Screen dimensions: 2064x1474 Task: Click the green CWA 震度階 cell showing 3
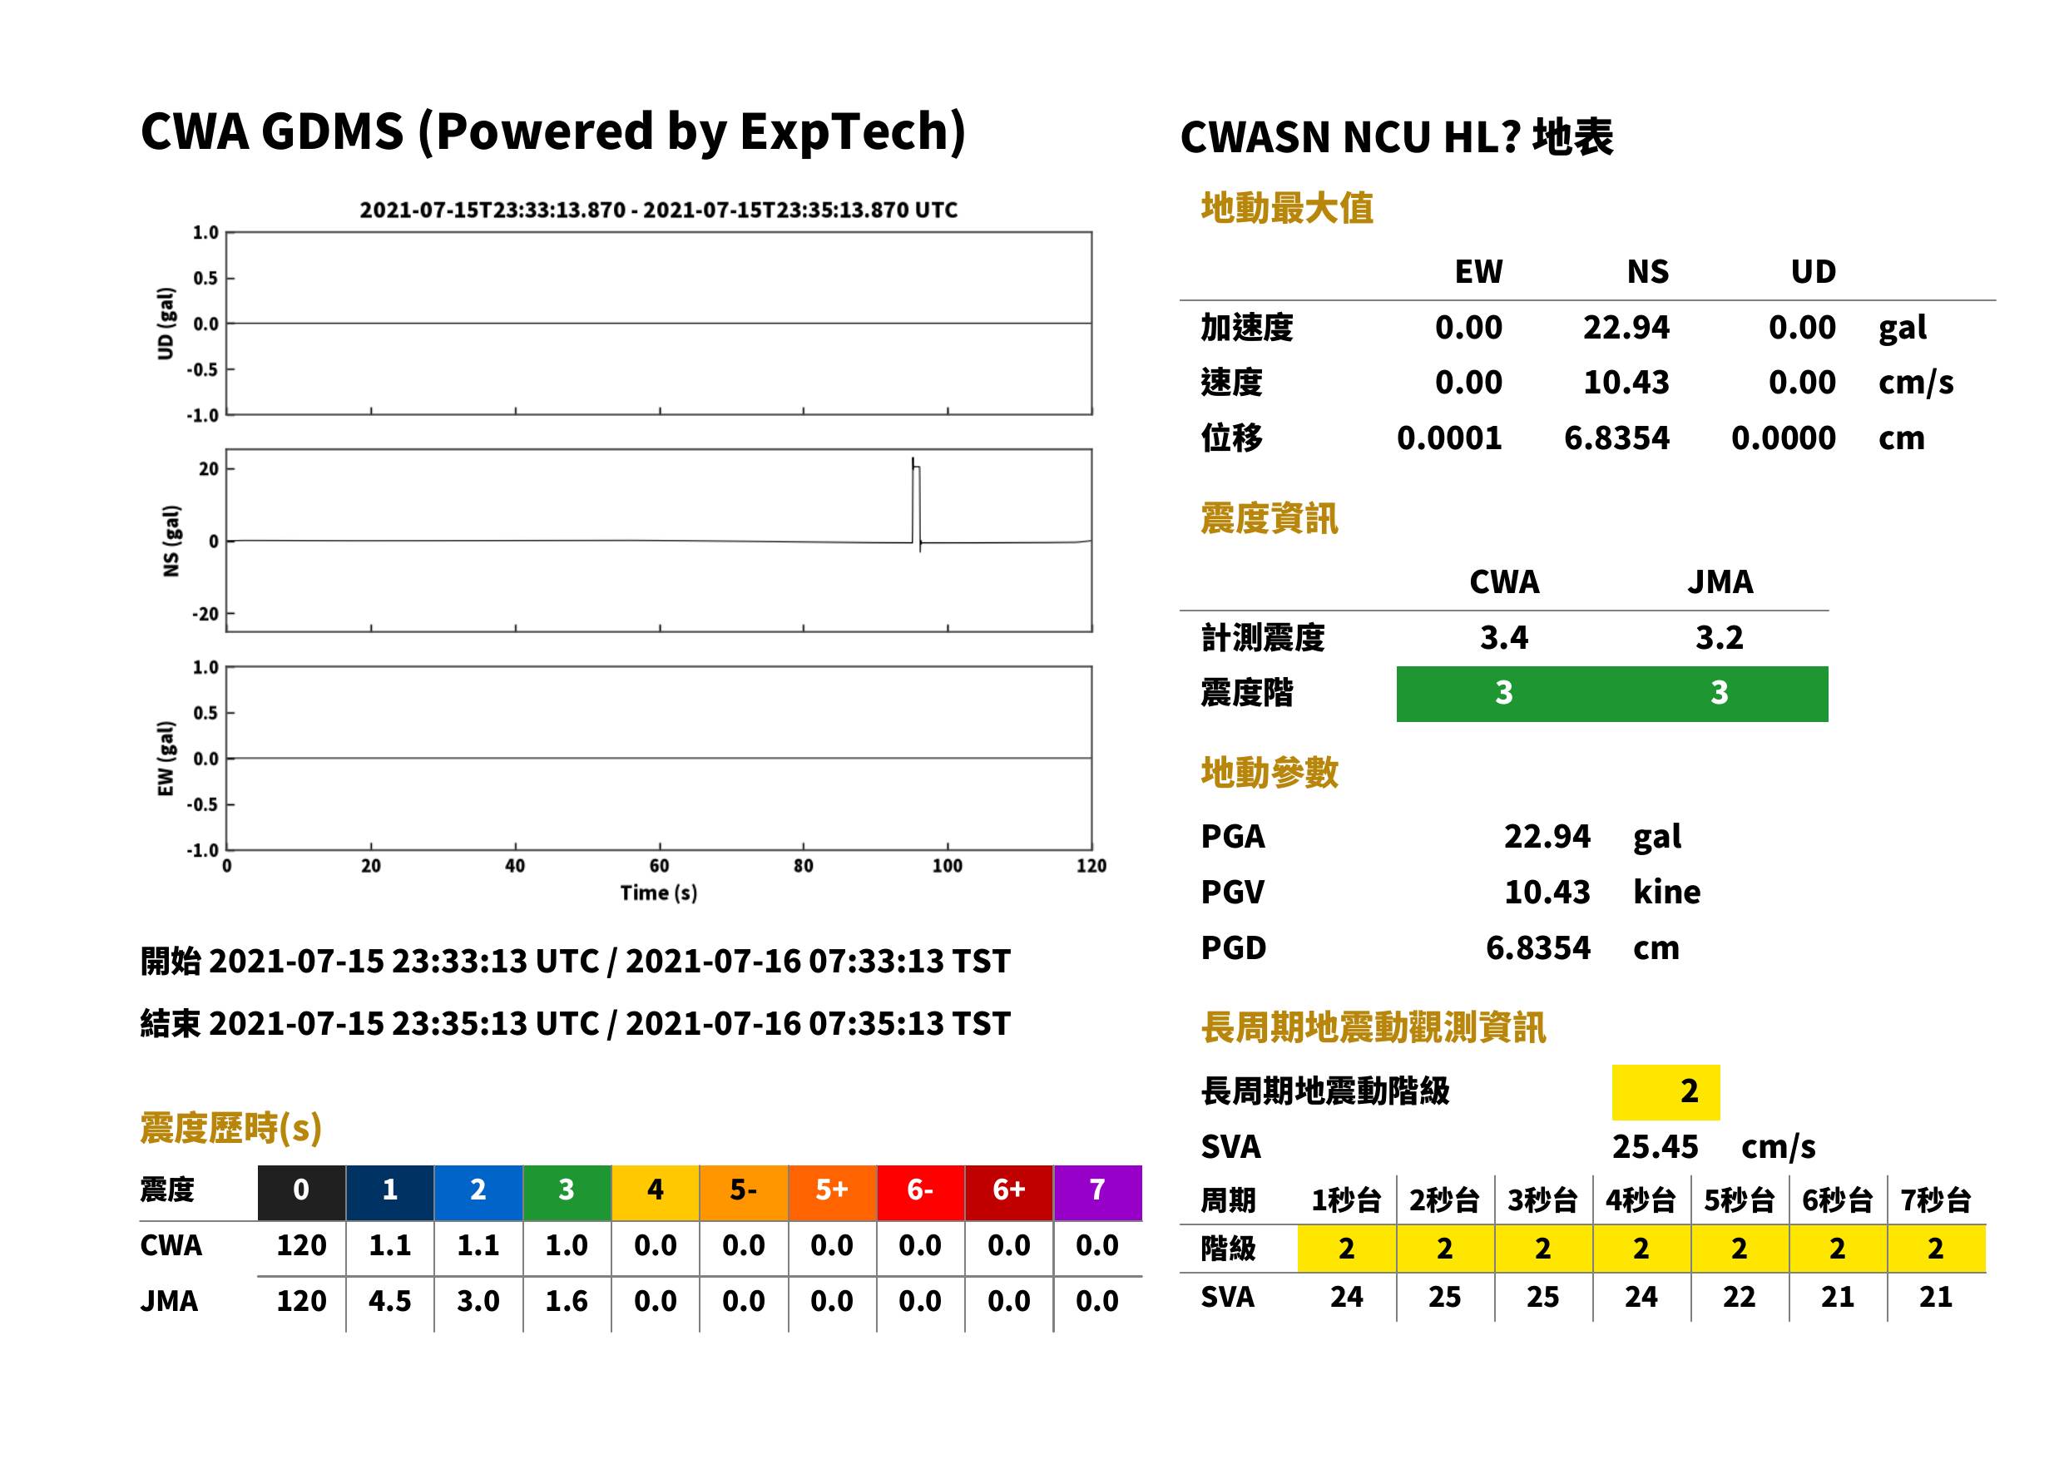point(1504,695)
